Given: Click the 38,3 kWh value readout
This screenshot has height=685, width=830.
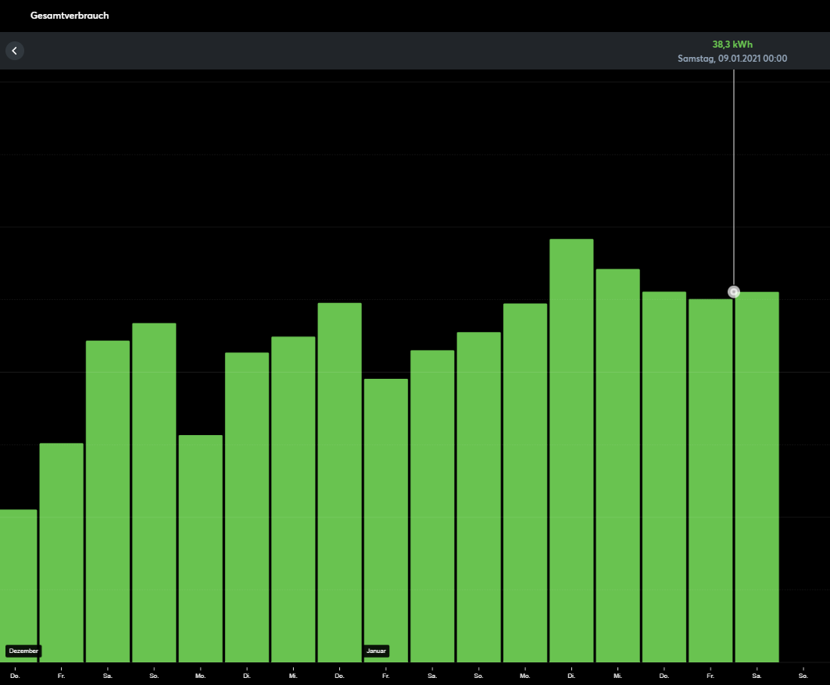Looking at the screenshot, I should [732, 45].
